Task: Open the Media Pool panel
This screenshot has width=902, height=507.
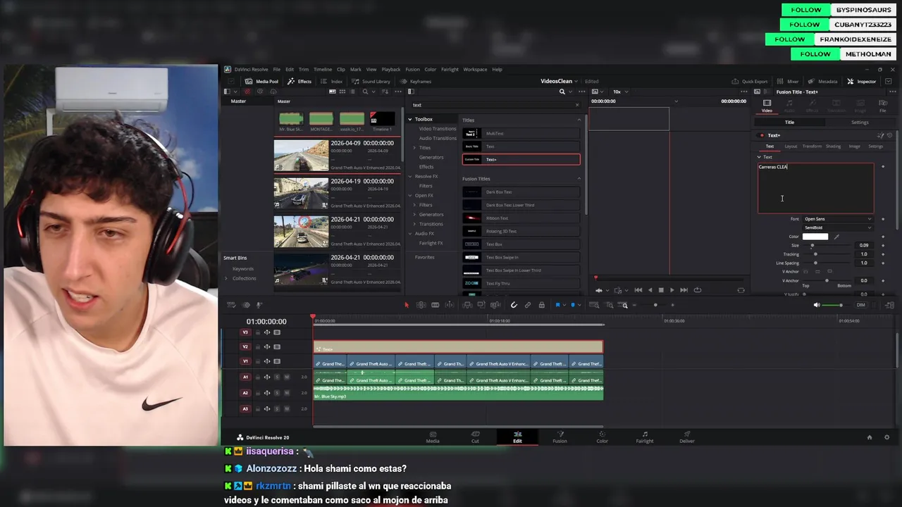Action: tap(261, 81)
